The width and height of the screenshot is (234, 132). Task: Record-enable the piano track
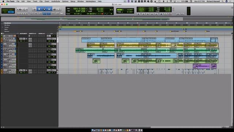pos(4,73)
